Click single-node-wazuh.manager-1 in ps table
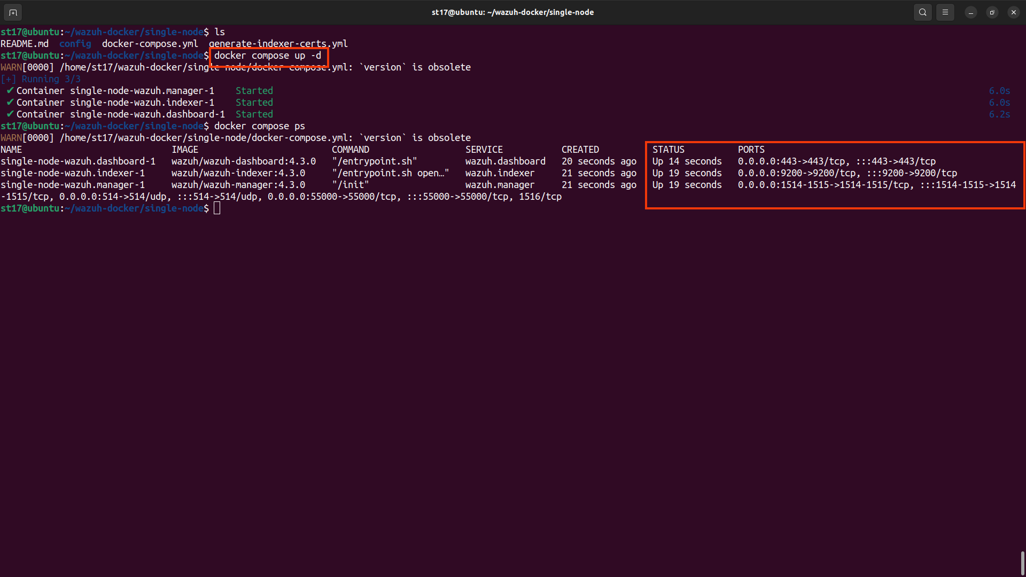 tap(73, 185)
